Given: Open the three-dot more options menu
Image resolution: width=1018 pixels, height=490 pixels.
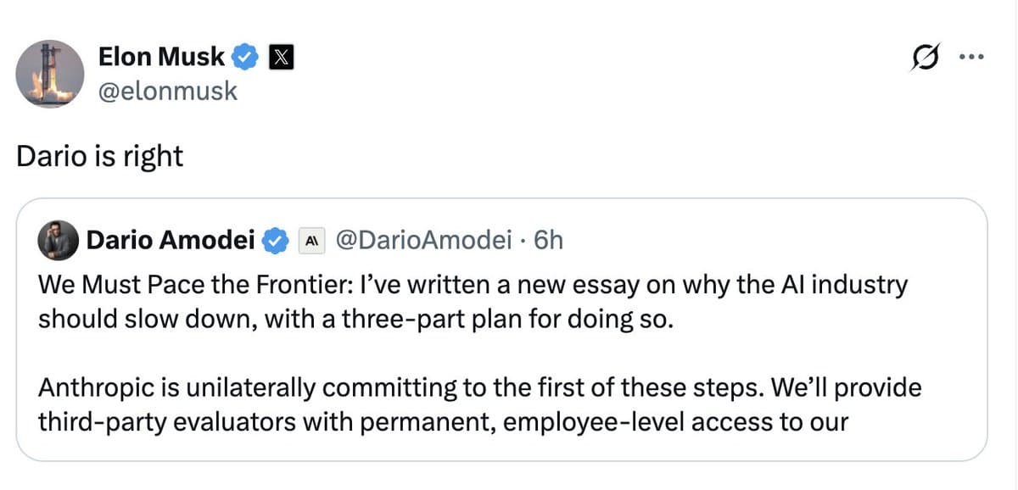Looking at the screenshot, I should click(970, 58).
